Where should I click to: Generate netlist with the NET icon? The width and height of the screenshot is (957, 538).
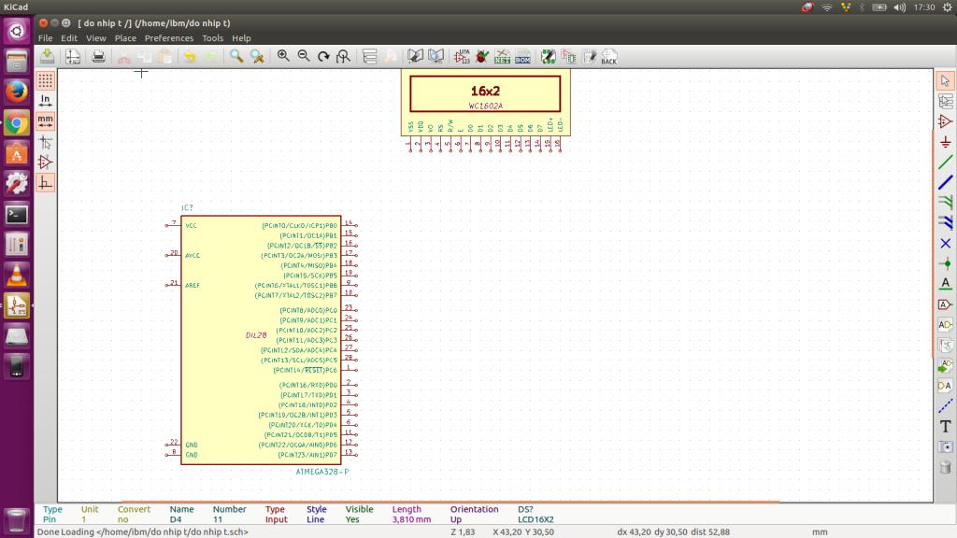pos(502,57)
